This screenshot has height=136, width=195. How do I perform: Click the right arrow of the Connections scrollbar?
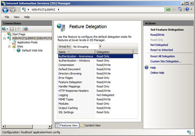[x=50, y=127]
